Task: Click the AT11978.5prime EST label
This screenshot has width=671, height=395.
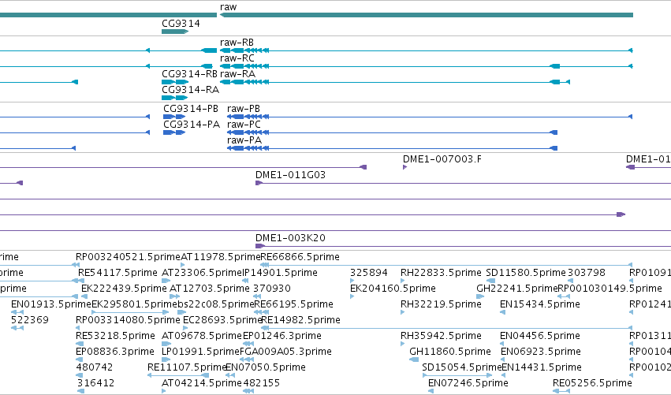Action: [221, 257]
